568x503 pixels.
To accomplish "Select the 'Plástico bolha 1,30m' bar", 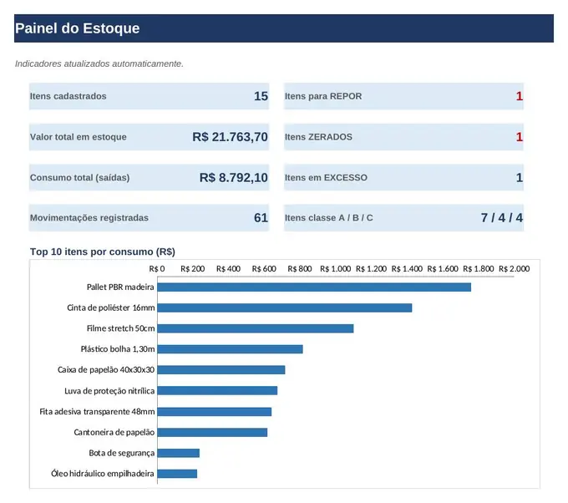I will [230, 349].
